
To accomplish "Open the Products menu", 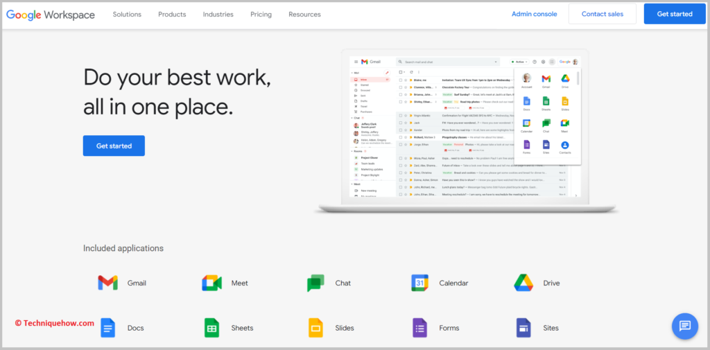I will tap(172, 14).
